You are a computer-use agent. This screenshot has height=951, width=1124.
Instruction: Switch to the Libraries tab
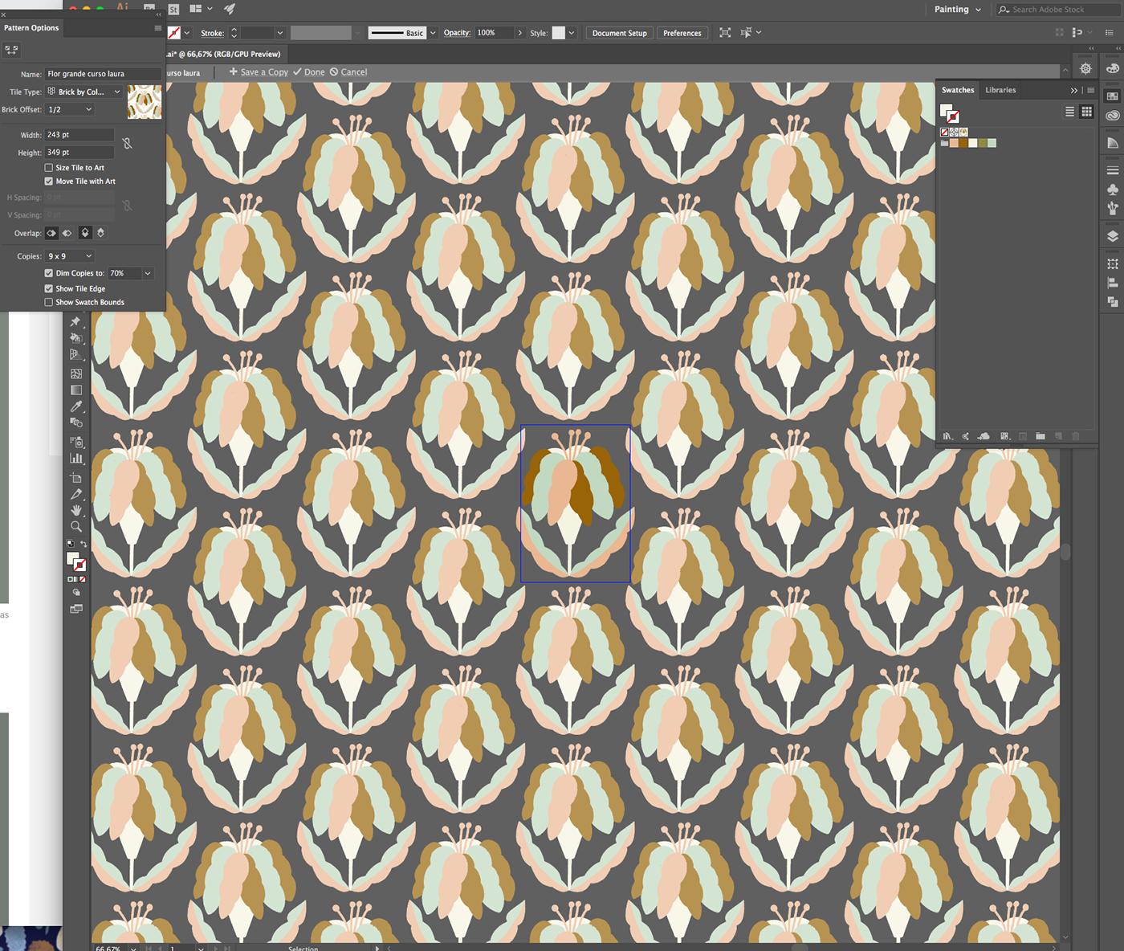(1000, 90)
